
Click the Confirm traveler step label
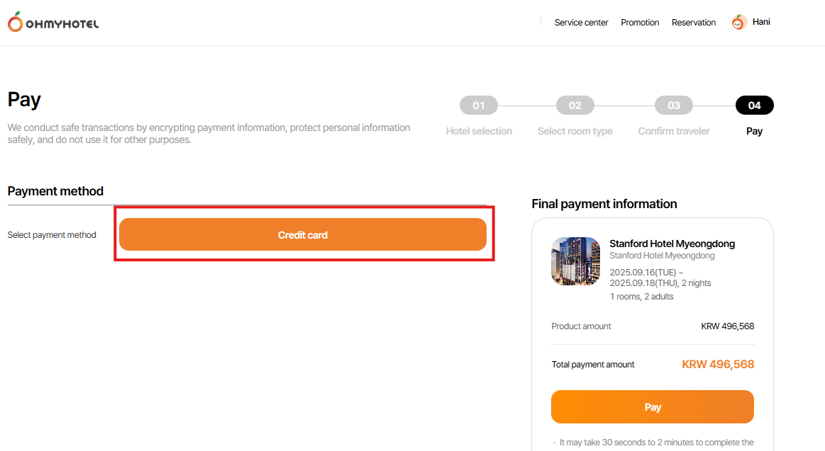tap(674, 131)
